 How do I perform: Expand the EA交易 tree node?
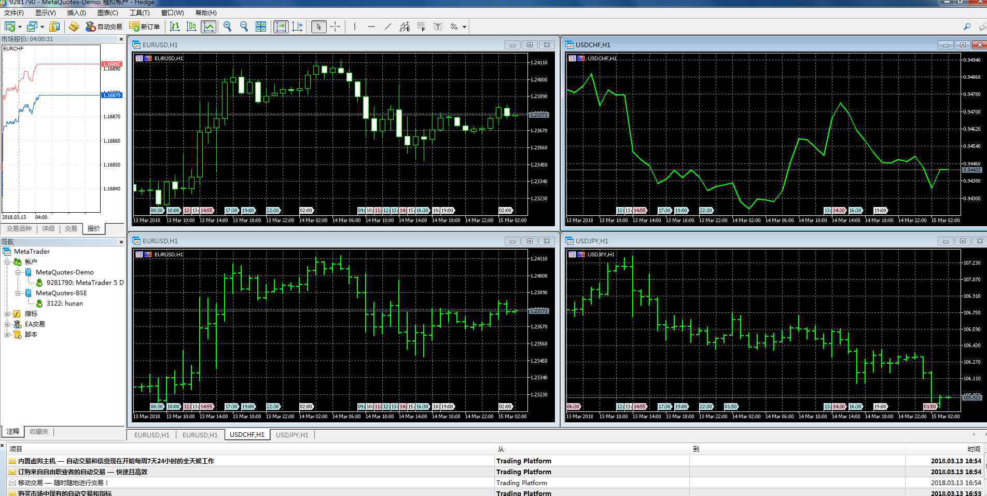point(7,324)
